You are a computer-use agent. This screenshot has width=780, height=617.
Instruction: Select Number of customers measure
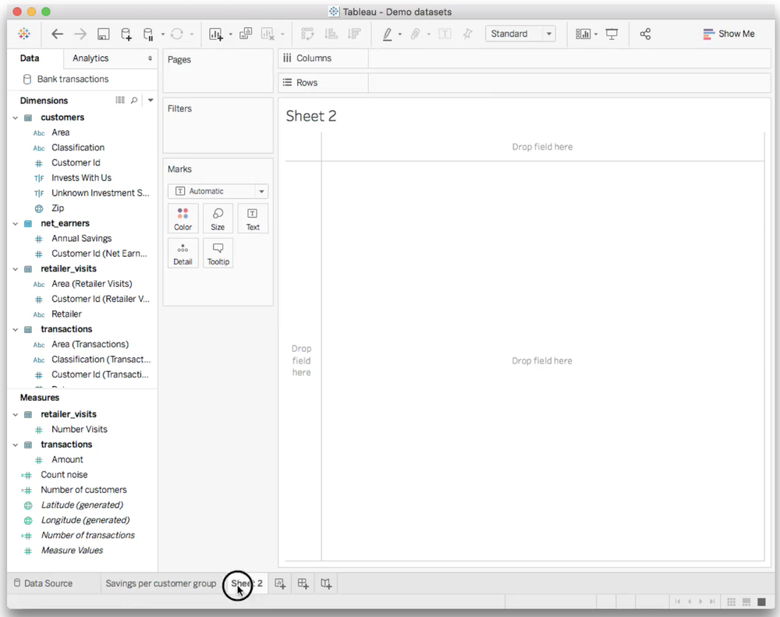coord(83,490)
